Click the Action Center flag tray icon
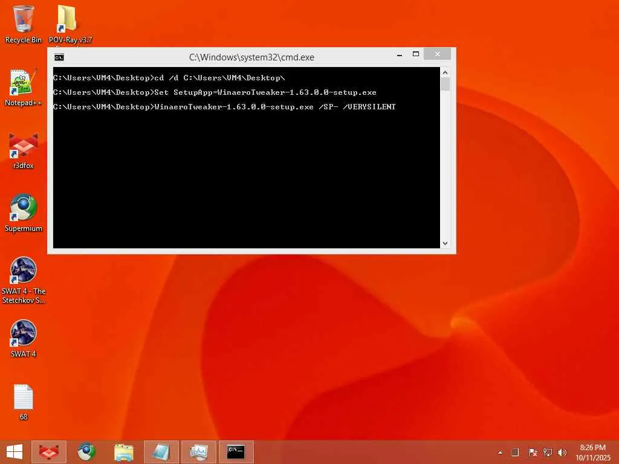This screenshot has height=464, width=619. click(x=532, y=452)
